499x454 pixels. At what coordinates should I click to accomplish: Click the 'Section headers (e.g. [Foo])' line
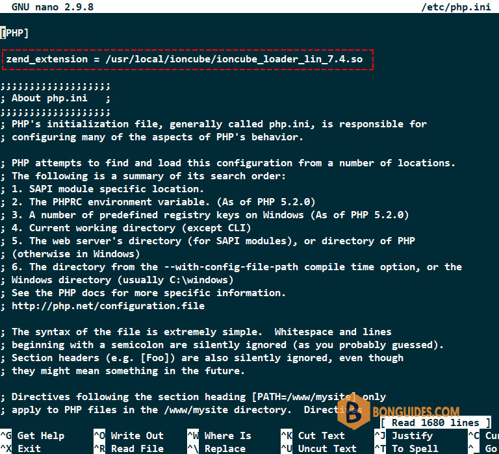(x=202, y=358)
